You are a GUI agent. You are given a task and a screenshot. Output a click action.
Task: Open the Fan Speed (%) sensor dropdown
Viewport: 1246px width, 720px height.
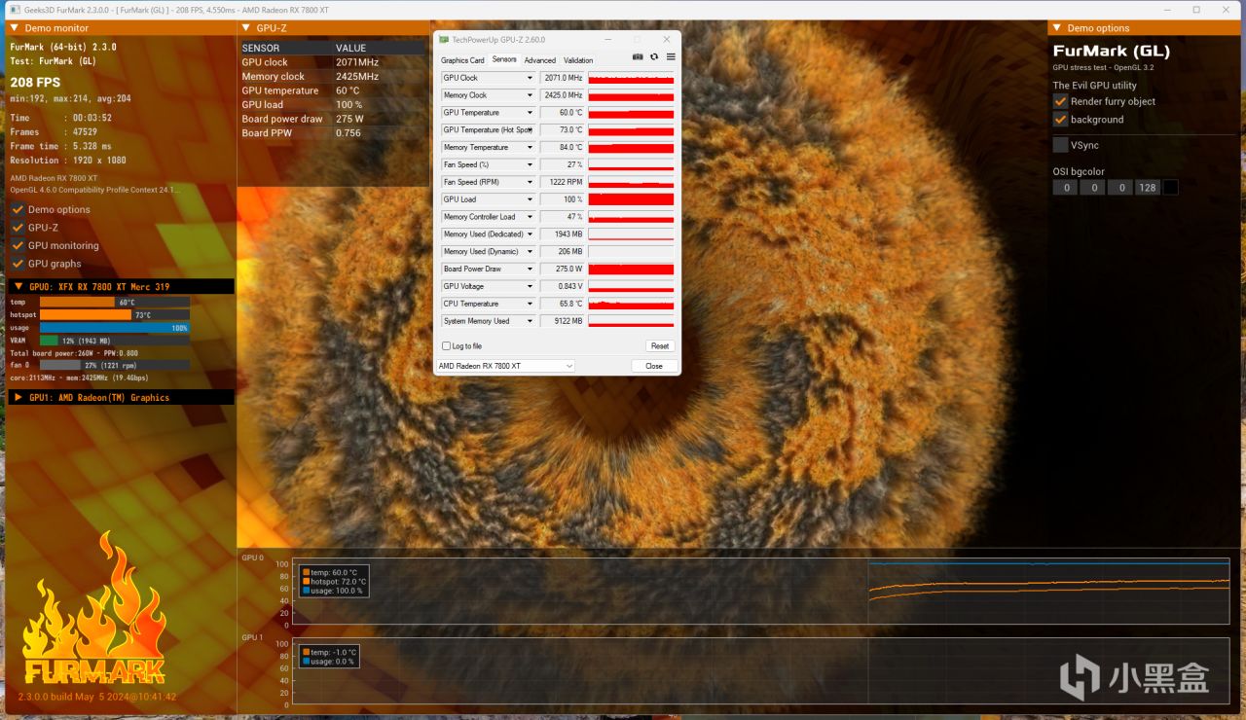530,164
